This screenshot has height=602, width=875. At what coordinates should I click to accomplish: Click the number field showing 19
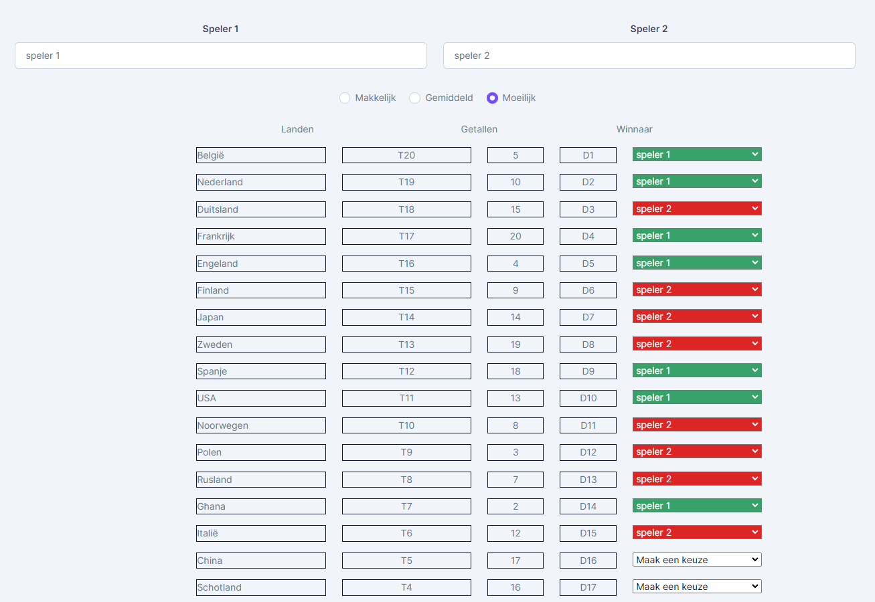coord(515,344)
